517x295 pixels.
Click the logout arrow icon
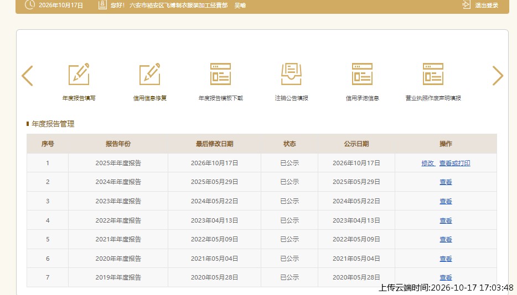click(x=466, y=5)
